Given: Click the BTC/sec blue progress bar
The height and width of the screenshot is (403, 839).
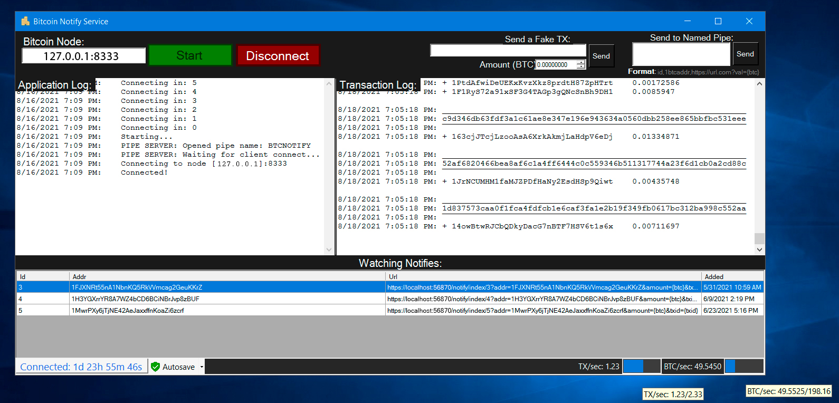Looking at the screenshot, I should [x=744, y=366].
